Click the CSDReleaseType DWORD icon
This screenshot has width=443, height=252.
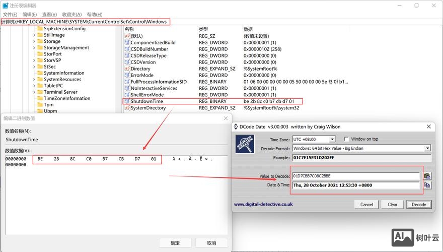(x=127, y=55)
